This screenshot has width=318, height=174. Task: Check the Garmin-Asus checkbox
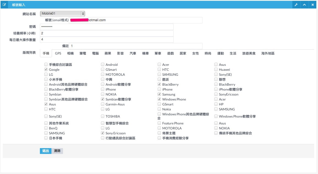click(x=103, y=104)
